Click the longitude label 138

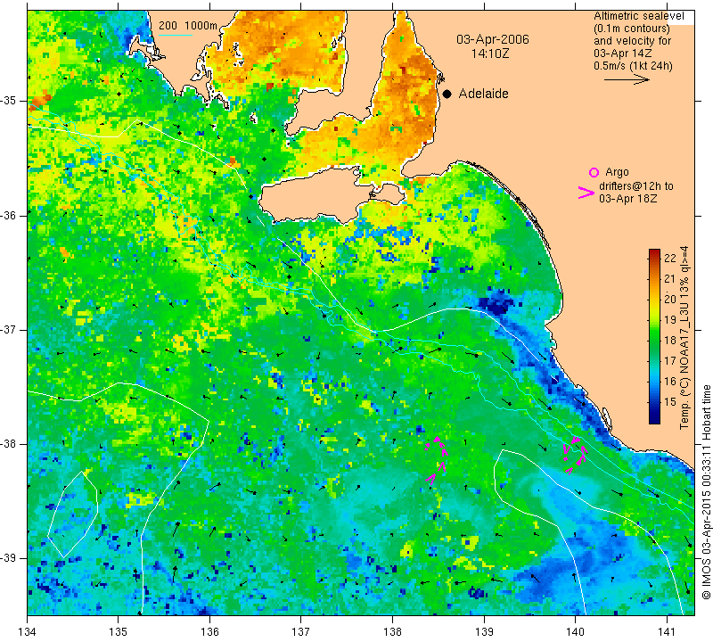pyautogui.click(x=392, y=631)
